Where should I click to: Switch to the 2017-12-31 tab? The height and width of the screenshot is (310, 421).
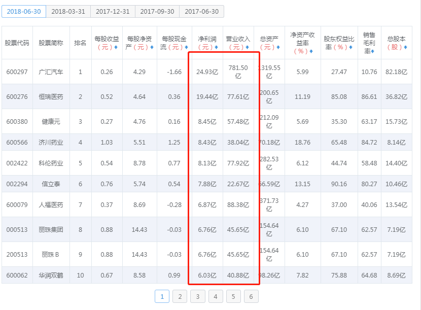click(x=112, y=11)
